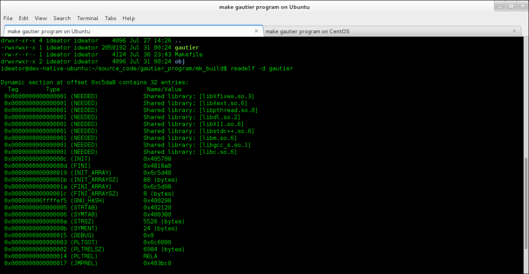Click the '(SYMTAB)' type entry
529x274 pixels.
pos(84,214)
